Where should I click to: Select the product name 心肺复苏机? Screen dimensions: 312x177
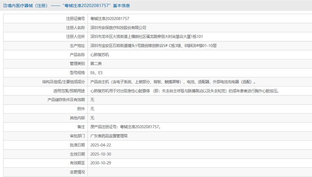click(100, 55)
